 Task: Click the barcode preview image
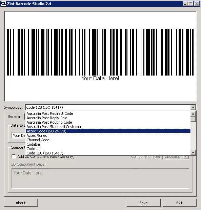click(100, 56)
